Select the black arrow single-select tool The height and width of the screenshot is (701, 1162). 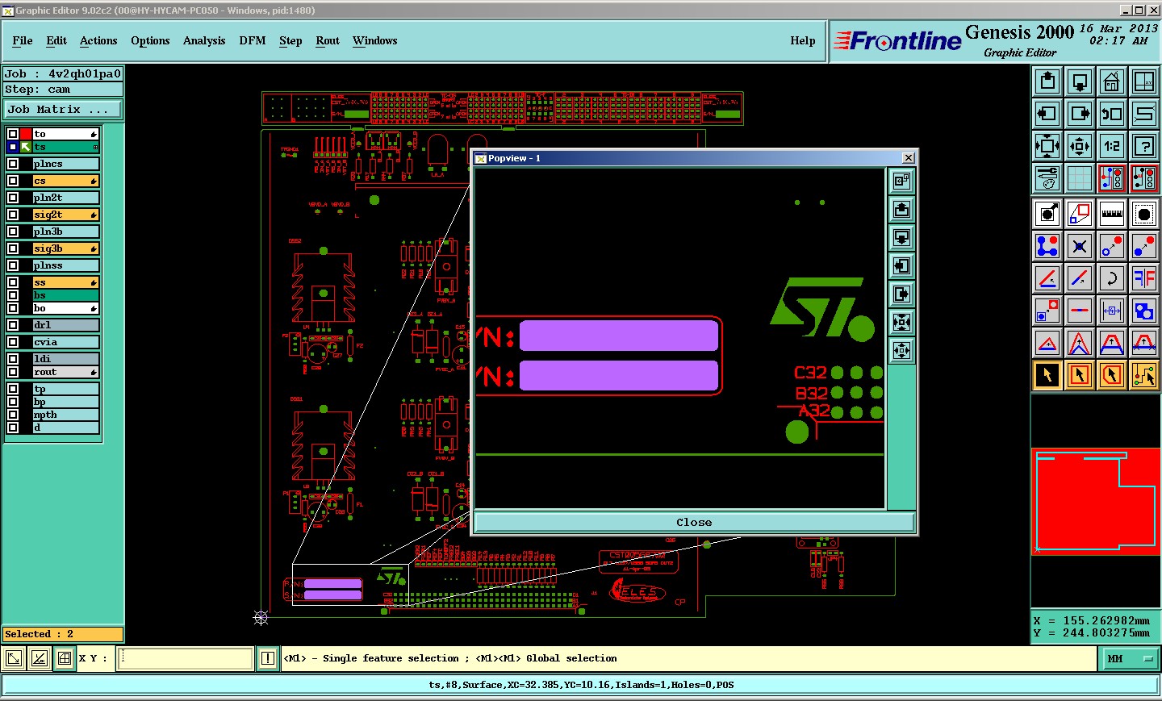pyautogui.click(x=1047, y=375)
